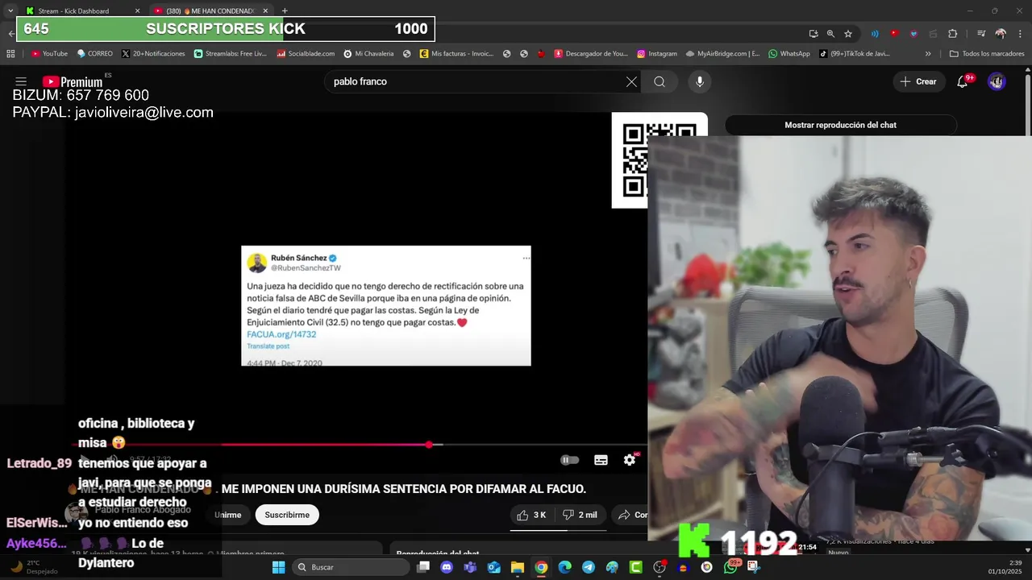The height and width of the screenshot is (580, 1032).
Task: Open File Explorer from the taskbar
Action: tap(518, 567)
